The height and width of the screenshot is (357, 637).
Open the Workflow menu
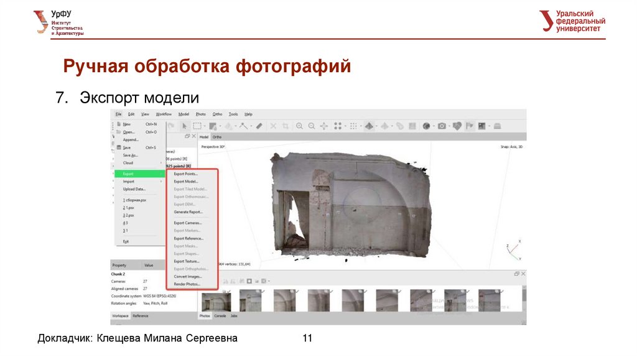pos(164,114)
